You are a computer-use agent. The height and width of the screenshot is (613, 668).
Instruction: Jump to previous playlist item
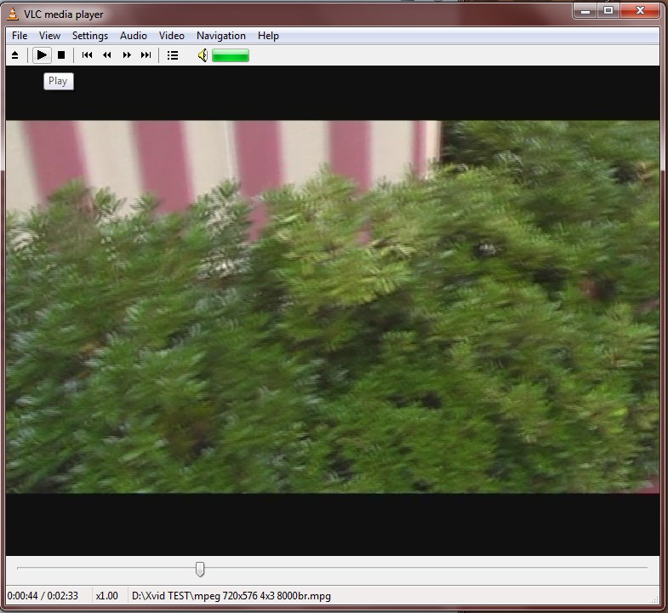click(x=88, y=55)
